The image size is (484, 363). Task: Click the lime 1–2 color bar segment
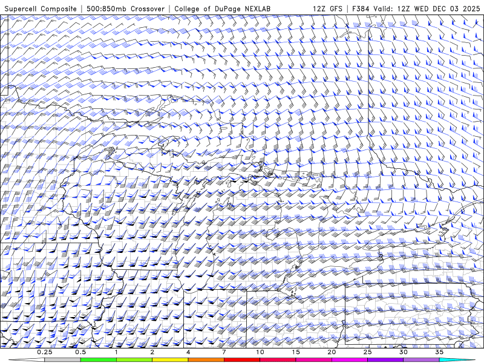(134, 360)
